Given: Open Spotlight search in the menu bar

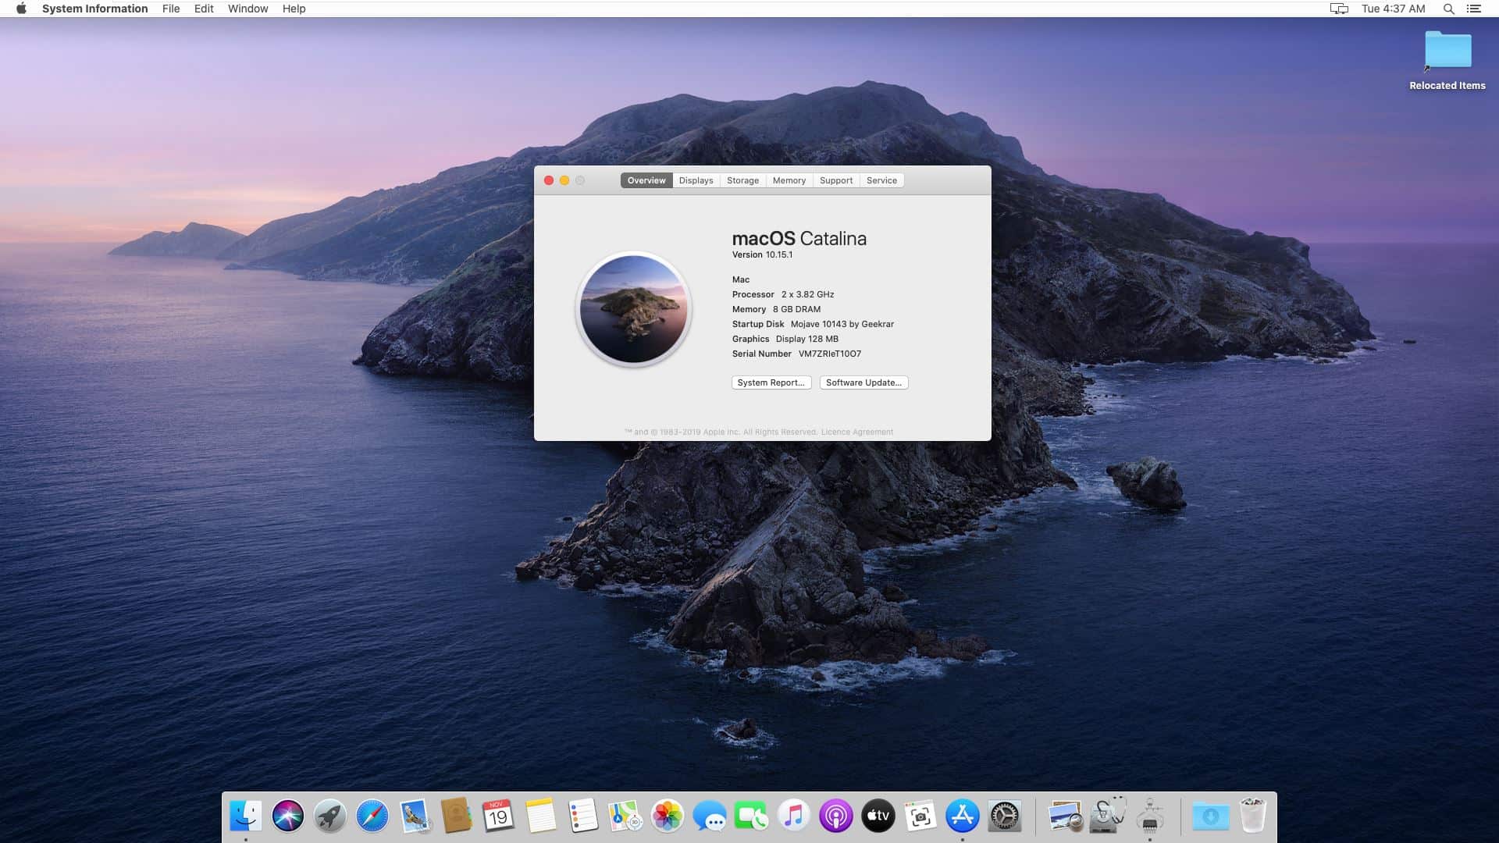Looking at the screenshot, I should tap(1448, 9).
